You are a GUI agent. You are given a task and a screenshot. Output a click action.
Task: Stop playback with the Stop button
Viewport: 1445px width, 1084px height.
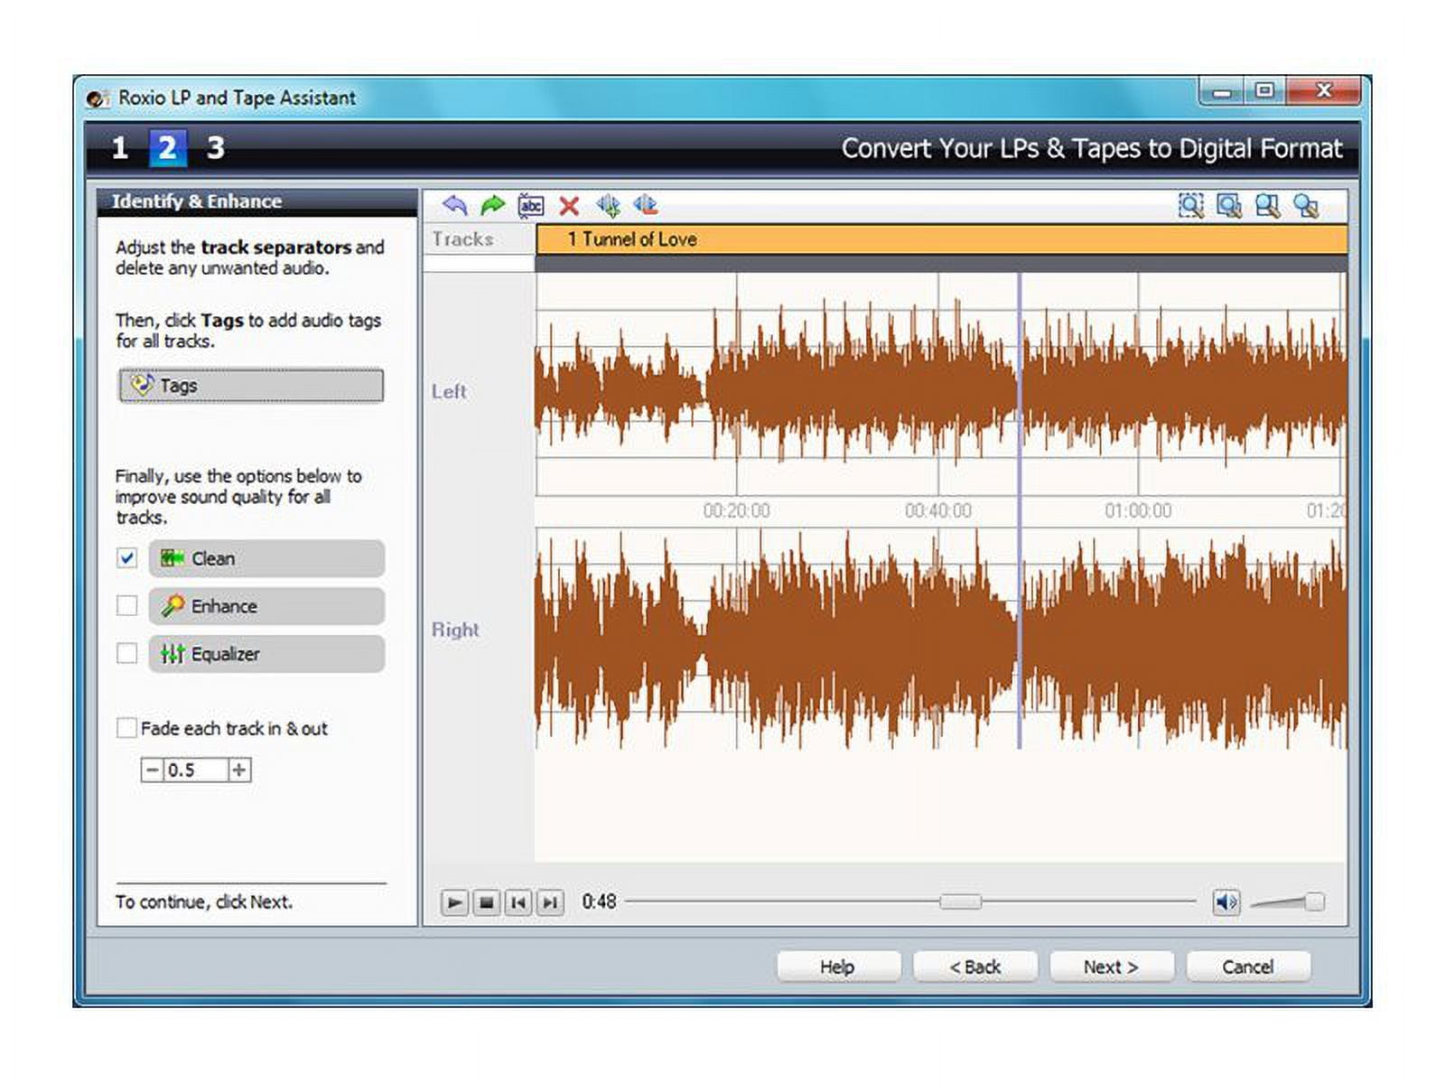(487, 902)
